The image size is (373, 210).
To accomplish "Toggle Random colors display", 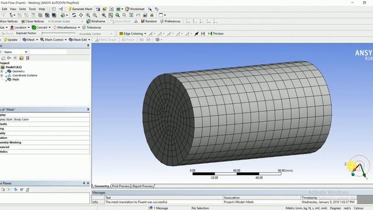I will [149, 21].
